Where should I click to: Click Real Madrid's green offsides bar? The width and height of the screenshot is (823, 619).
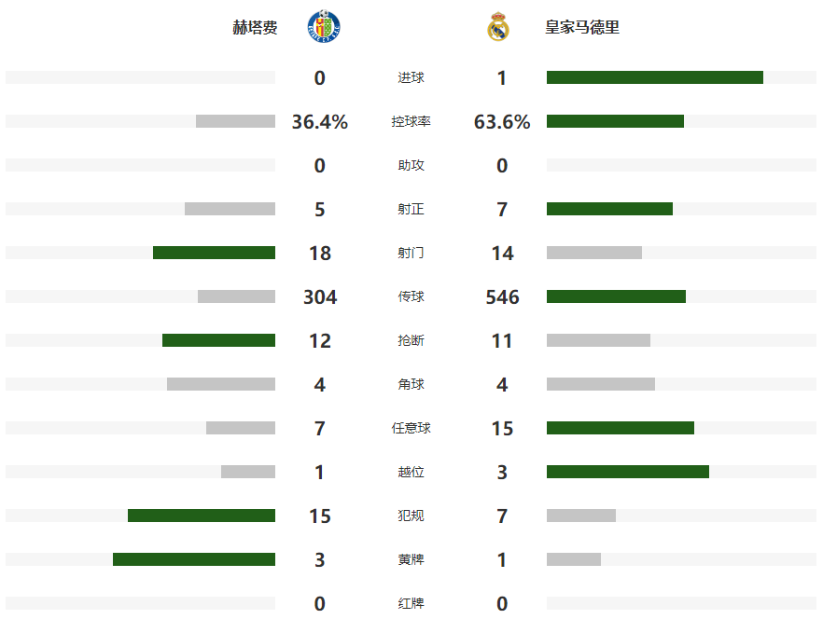point(627,472)
